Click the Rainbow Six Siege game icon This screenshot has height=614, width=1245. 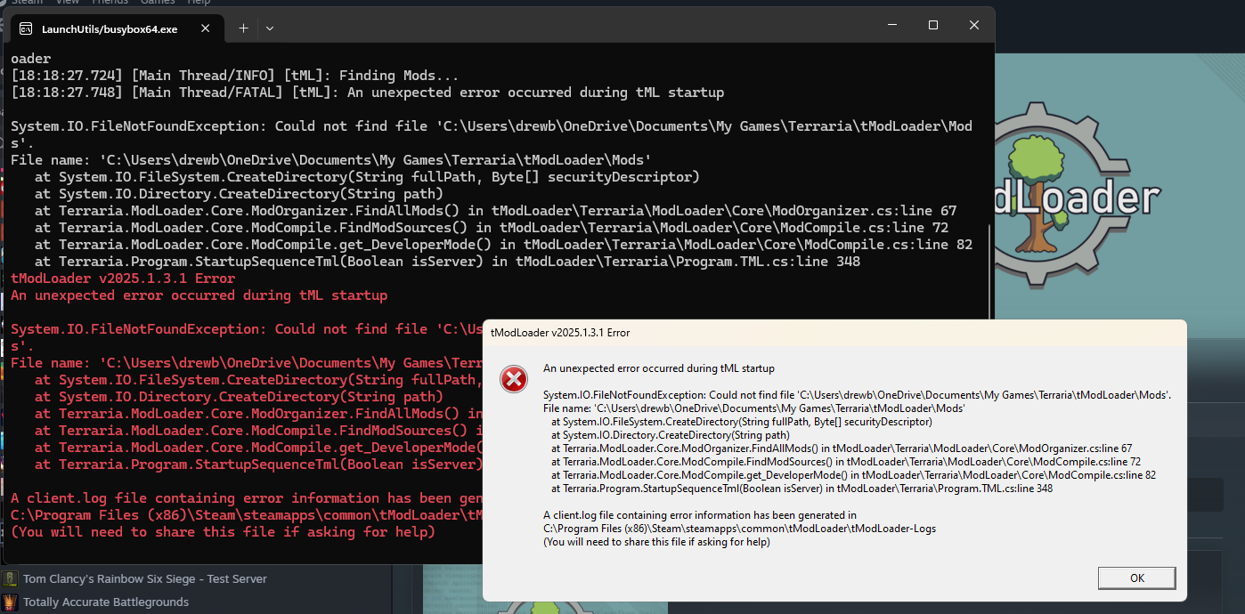(10, 578)
